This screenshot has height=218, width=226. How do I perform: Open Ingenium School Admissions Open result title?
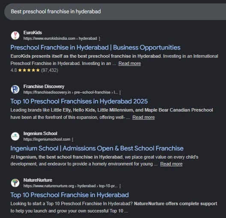97,148
